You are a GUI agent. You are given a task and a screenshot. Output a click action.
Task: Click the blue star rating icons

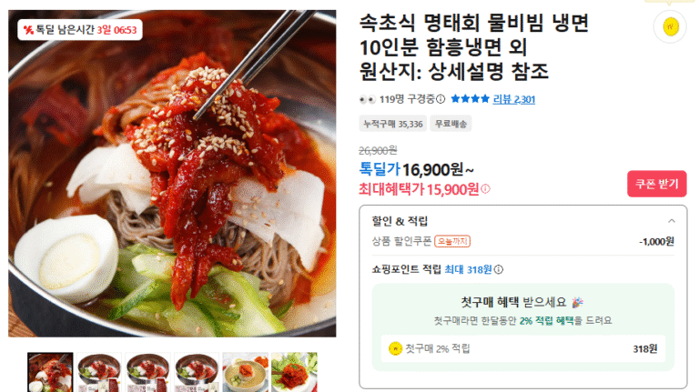[470, 99]
